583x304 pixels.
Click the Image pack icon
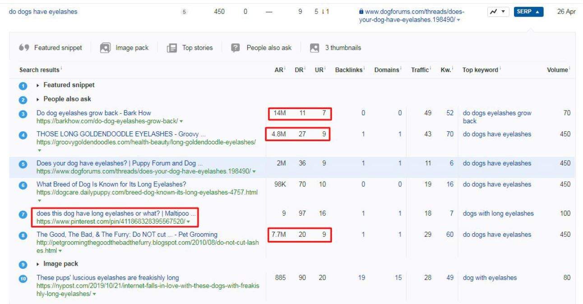[x=105, y=48]
